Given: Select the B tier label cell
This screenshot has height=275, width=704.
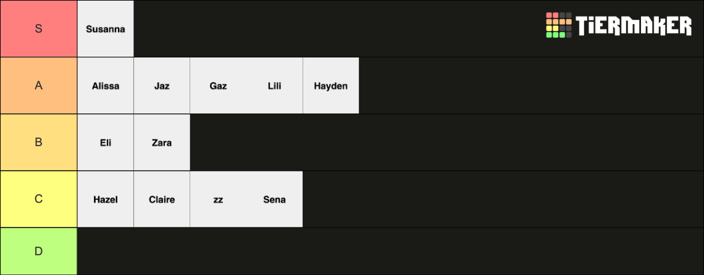Looking at the screenshot, I should tap(39, 142).
